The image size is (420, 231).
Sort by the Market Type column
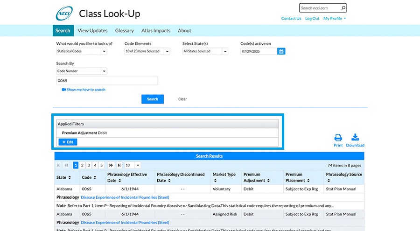tap(215, 181)
